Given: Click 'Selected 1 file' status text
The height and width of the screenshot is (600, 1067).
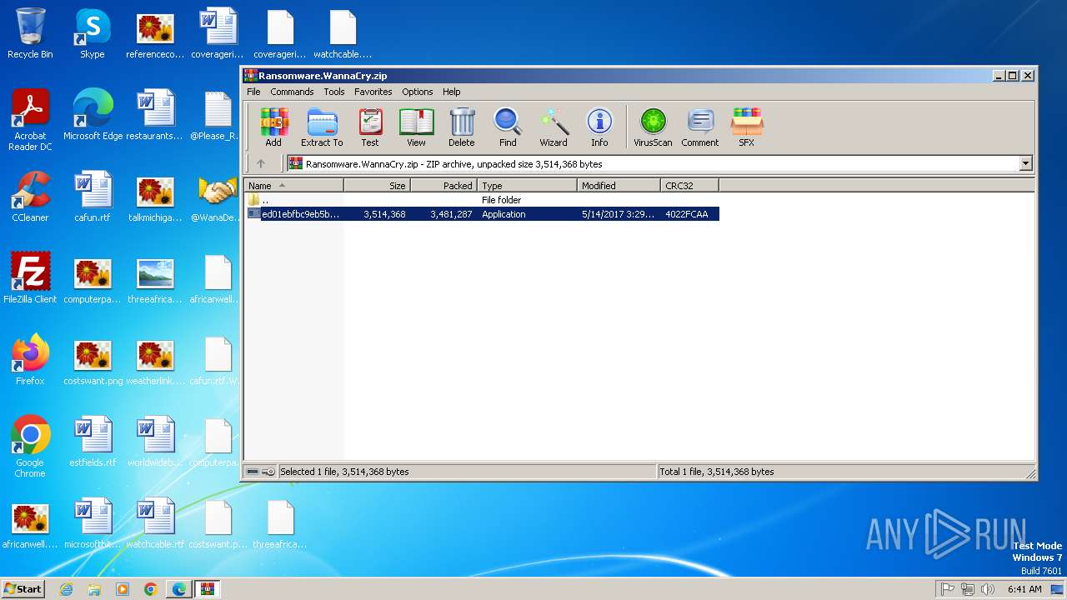Looking at the screenshot, I should click(344, 472).
